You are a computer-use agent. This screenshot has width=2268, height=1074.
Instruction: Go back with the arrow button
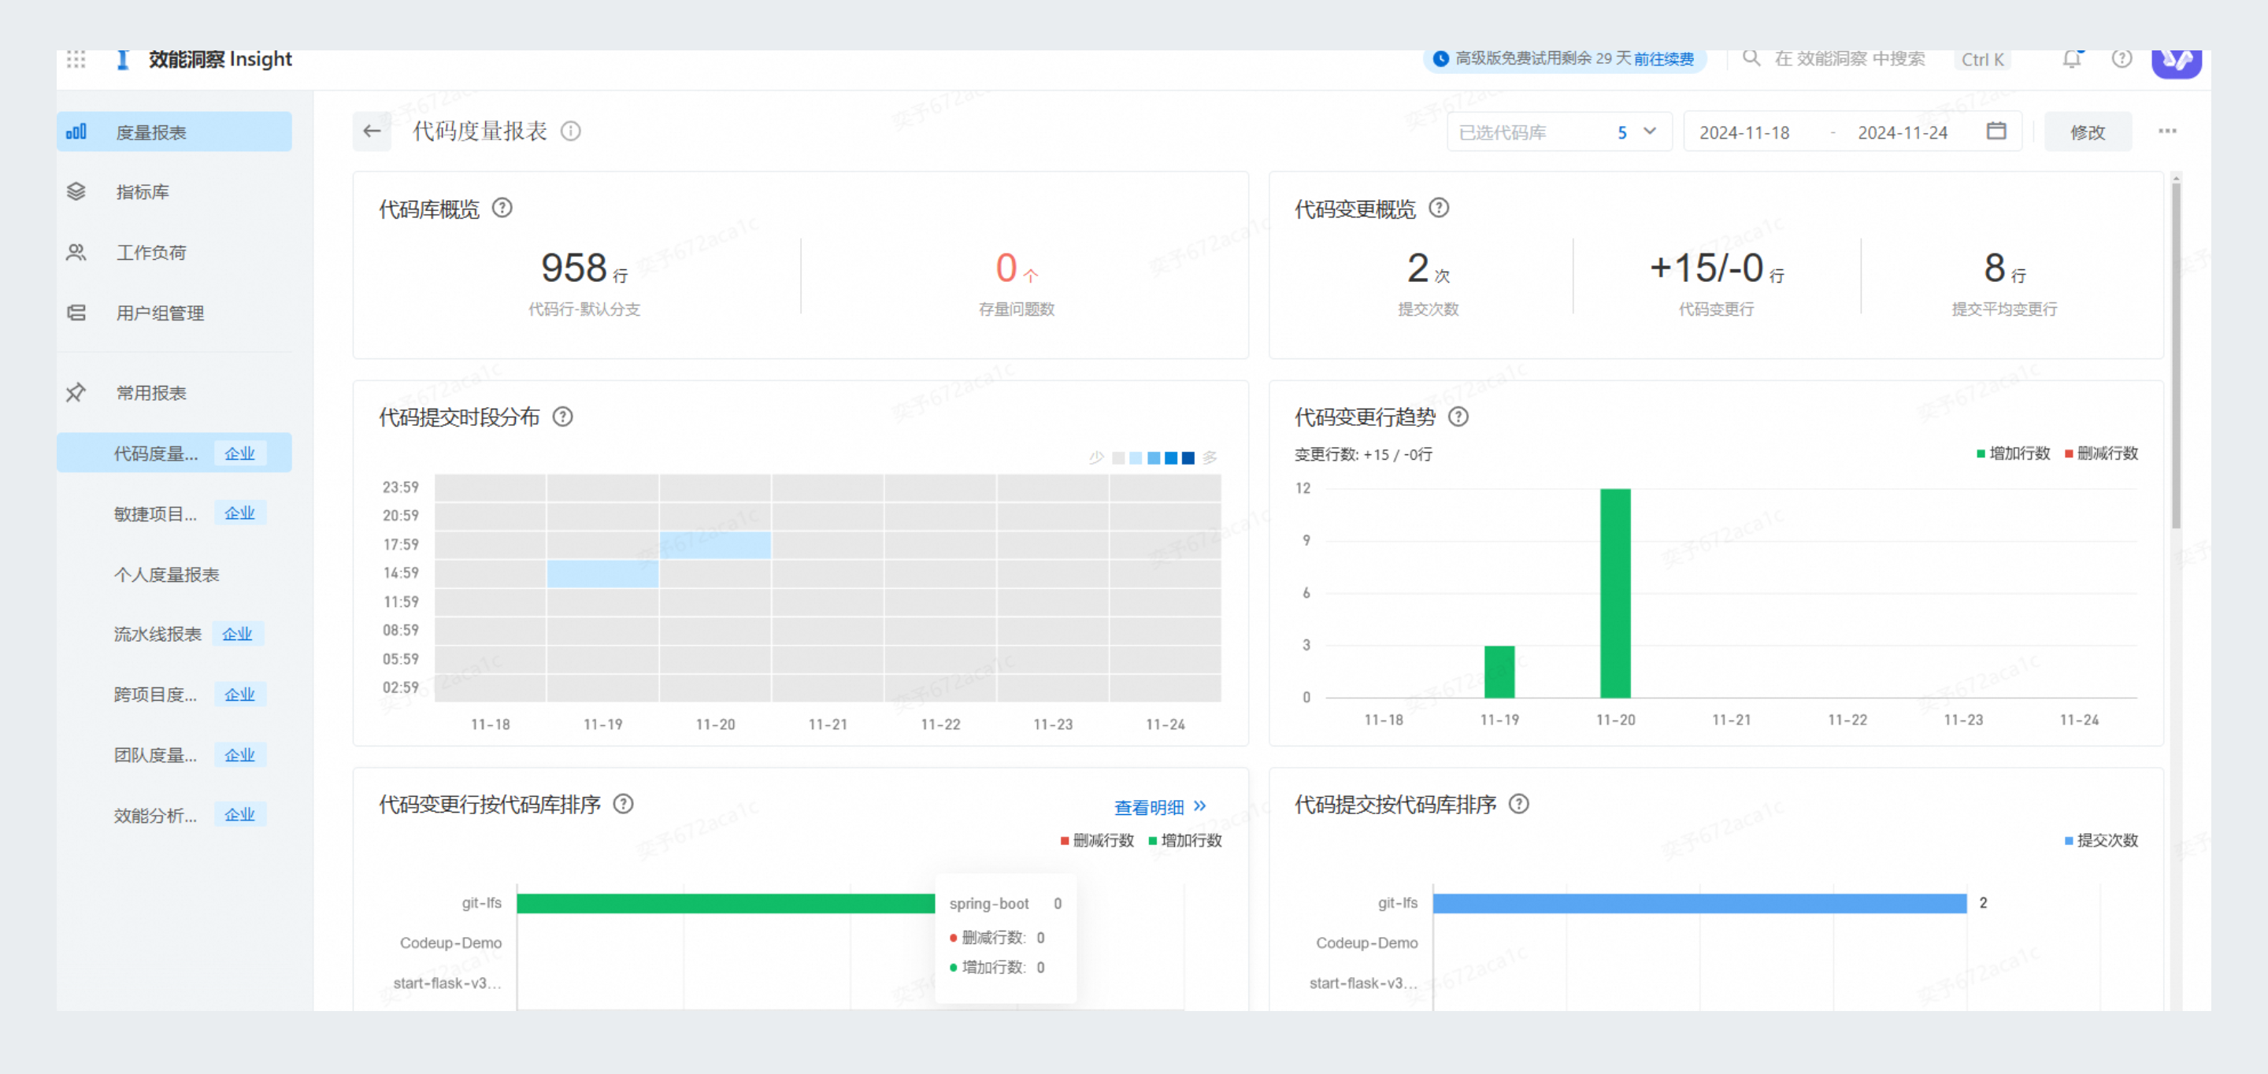pyautogui.click(x=372, y=131)
